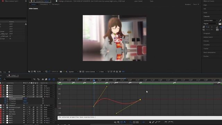
Task: Select the Comp 1 timeline tab
Action: click(x=14, y=75)
